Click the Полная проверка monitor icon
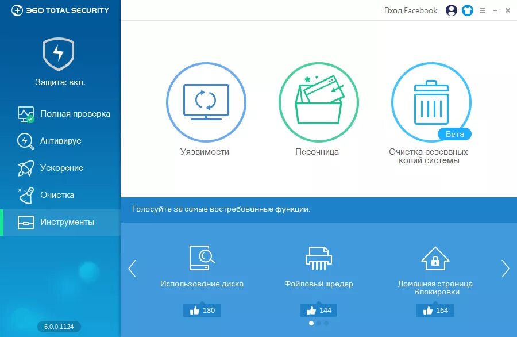Screen dimensions: 517x337 pyautogui.click(x=26, y=114)
